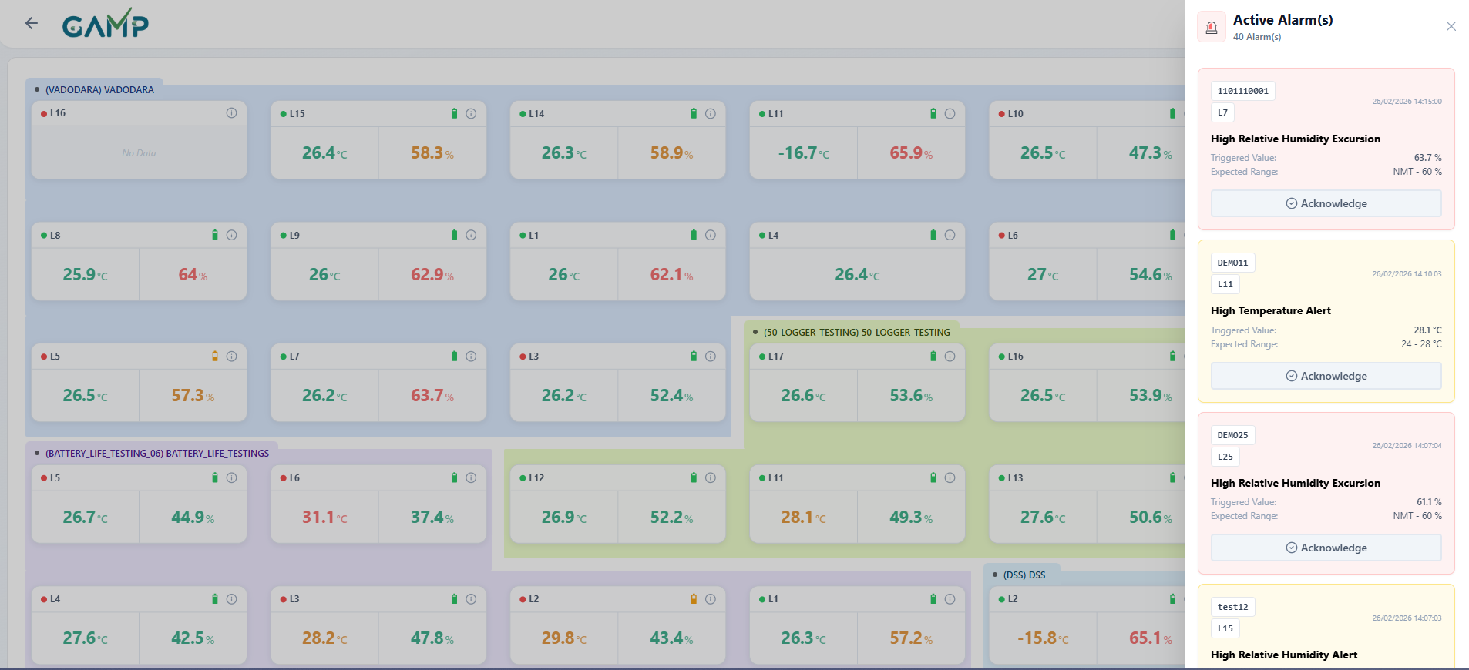Open info icon on the L17 card
1469x670 pixels.
pos(950,357)
